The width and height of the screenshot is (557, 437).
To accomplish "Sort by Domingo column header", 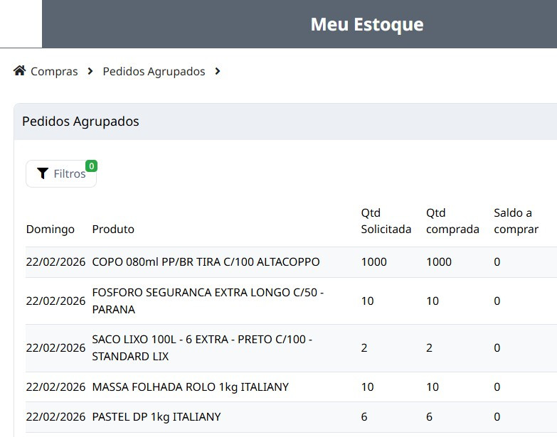I will [x=51, y=229].
